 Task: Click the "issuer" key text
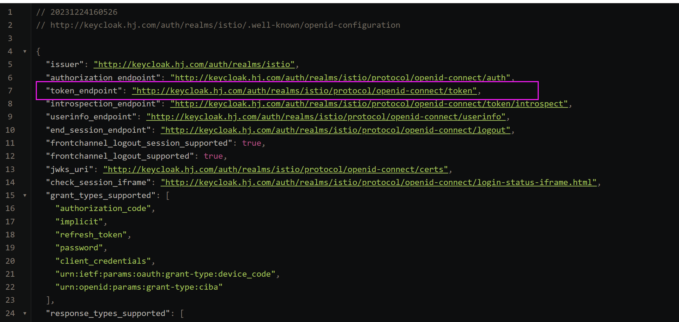point(65,65)
